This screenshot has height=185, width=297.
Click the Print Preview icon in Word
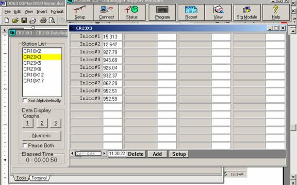coord(52,20)
